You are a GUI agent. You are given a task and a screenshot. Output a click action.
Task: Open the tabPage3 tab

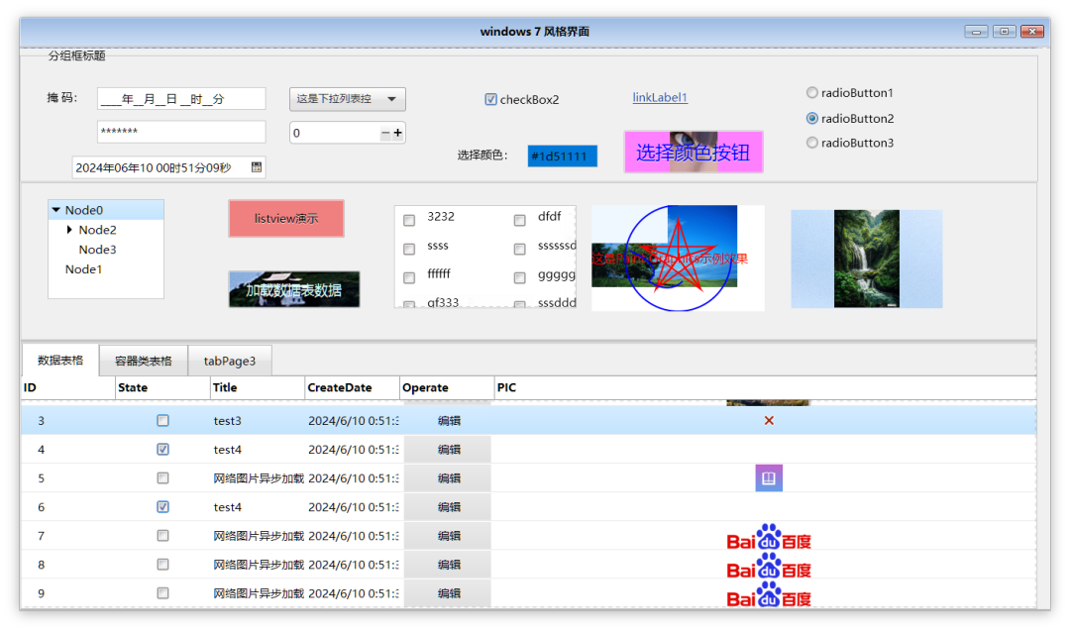point(230,361)
